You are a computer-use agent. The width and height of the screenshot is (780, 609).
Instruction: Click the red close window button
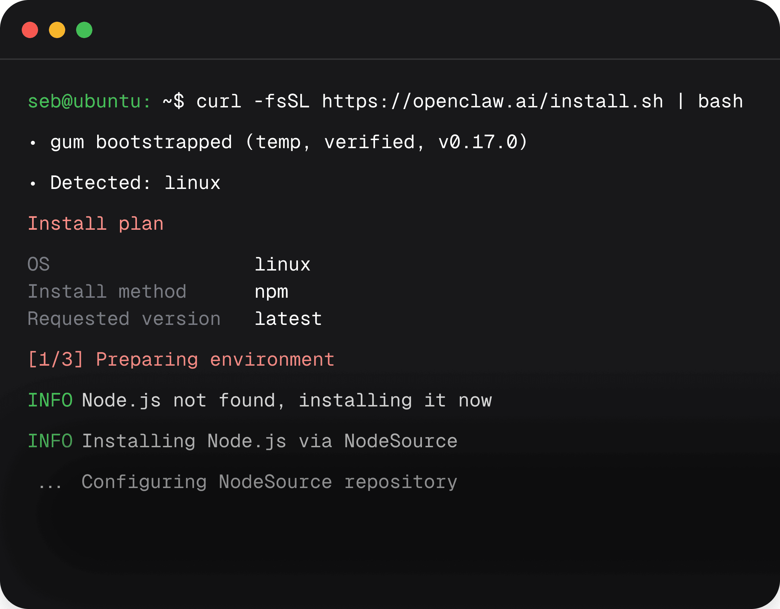(x=30, y=30)
